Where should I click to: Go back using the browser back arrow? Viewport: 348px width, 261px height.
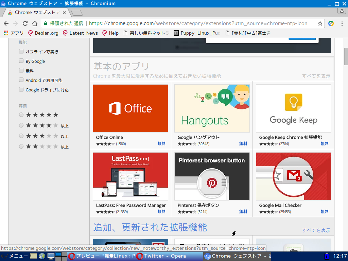pos(6,23)
